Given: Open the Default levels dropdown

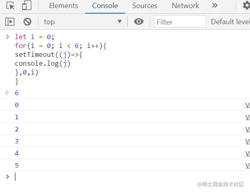Looking at the screenshot, I should pyautogui.click(x=230, y=22).
